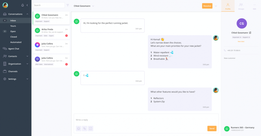
Task: Click the Settings gear icon
Action: 5,79
